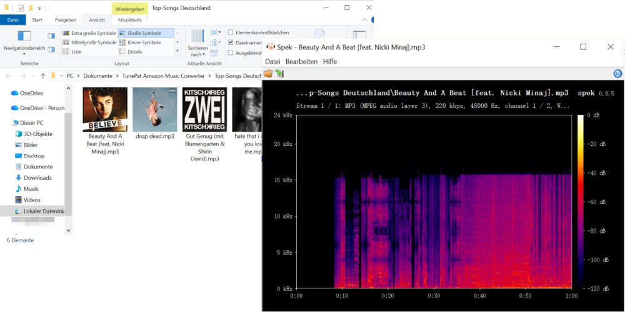
Task: Open Datei tab in Explorer
Action: 12,20
